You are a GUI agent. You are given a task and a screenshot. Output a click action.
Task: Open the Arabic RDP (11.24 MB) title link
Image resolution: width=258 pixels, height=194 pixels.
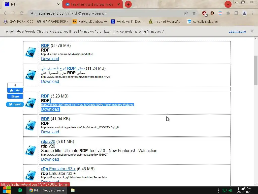click(63, 68)
